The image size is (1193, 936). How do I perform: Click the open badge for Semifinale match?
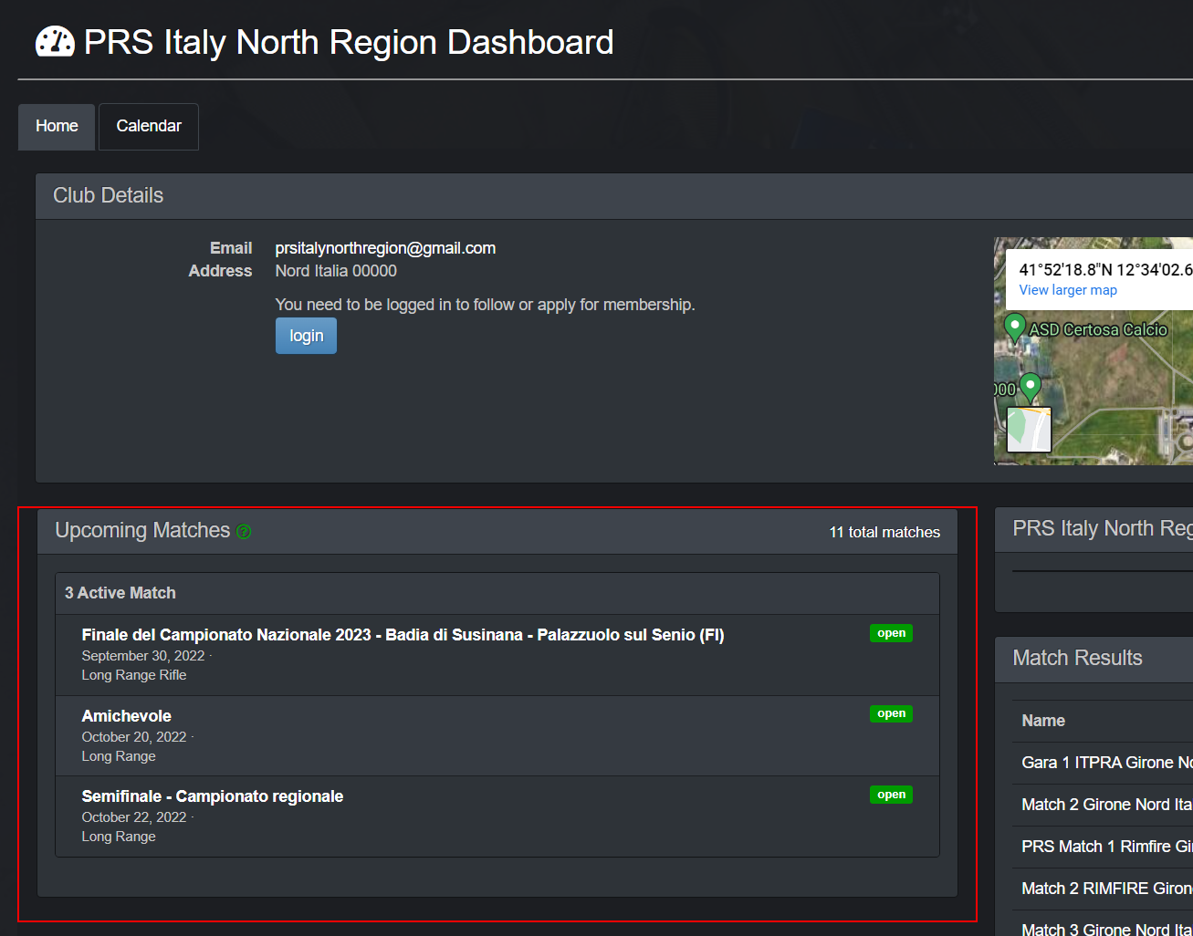click(891, 795)
